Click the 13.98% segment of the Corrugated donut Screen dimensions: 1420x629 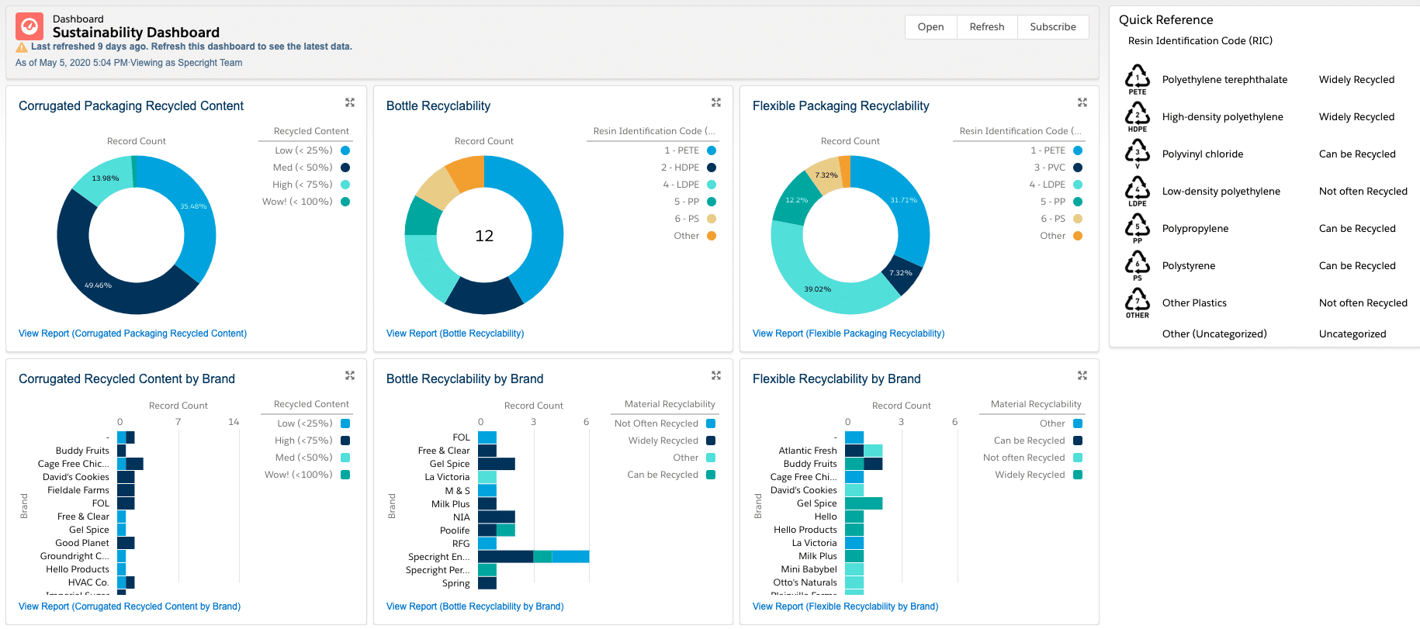coord(105,180)
